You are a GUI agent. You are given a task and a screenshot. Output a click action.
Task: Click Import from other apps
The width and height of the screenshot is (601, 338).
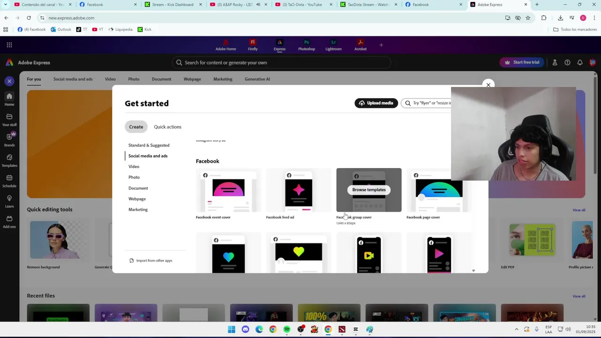pyautogui.click(x=151, y=261)
